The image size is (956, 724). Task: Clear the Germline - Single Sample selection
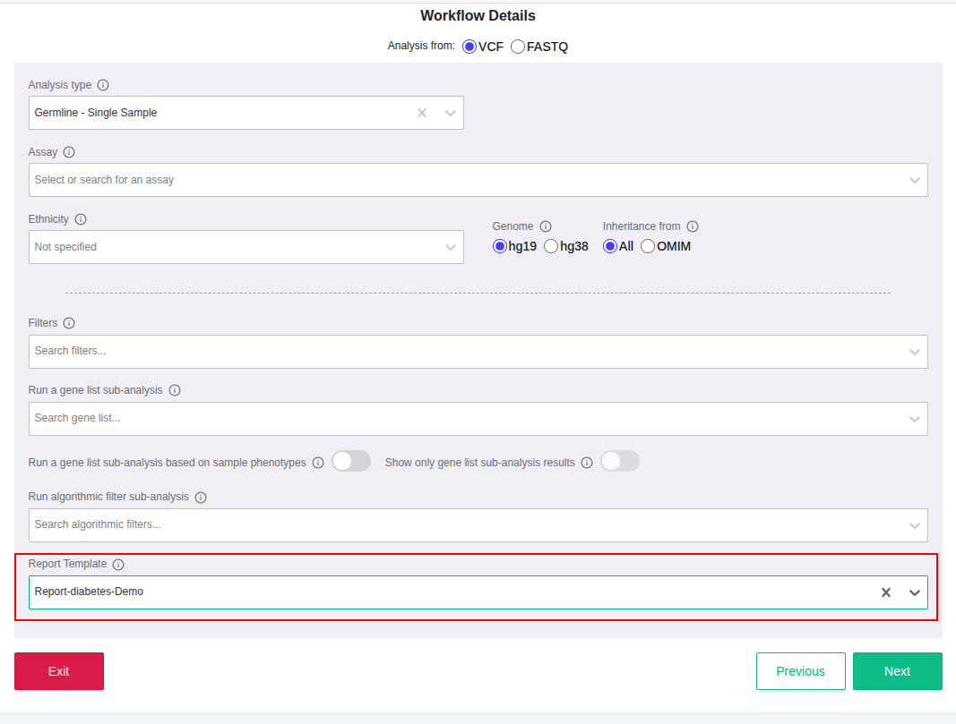coord(422,113)
